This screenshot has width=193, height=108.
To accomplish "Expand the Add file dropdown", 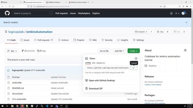I will point(119,51).
